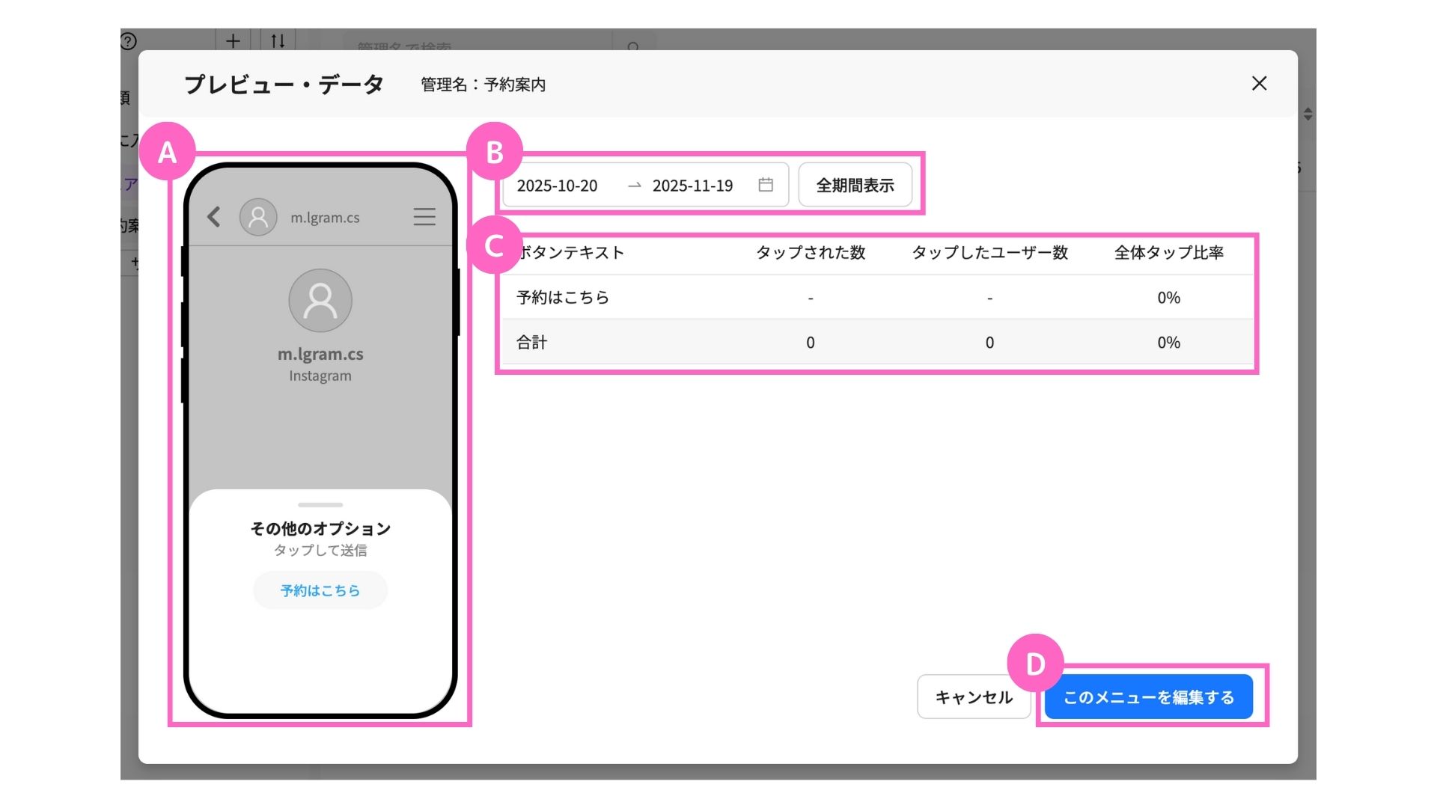The height and width of the screenshot is (808, 1437).
Task: Click the 全体タップ比率 column header
Action: click(1168, 253)
